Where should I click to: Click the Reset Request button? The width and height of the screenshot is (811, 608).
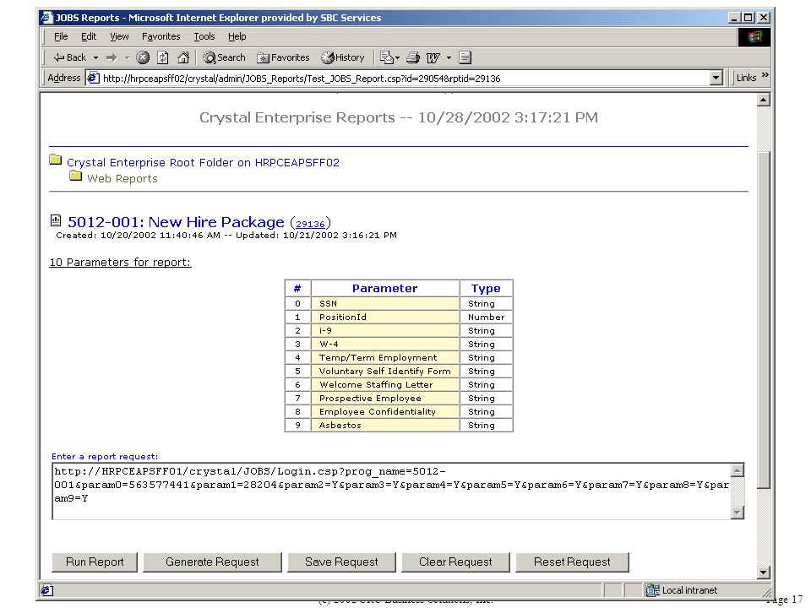pos(572,562)
